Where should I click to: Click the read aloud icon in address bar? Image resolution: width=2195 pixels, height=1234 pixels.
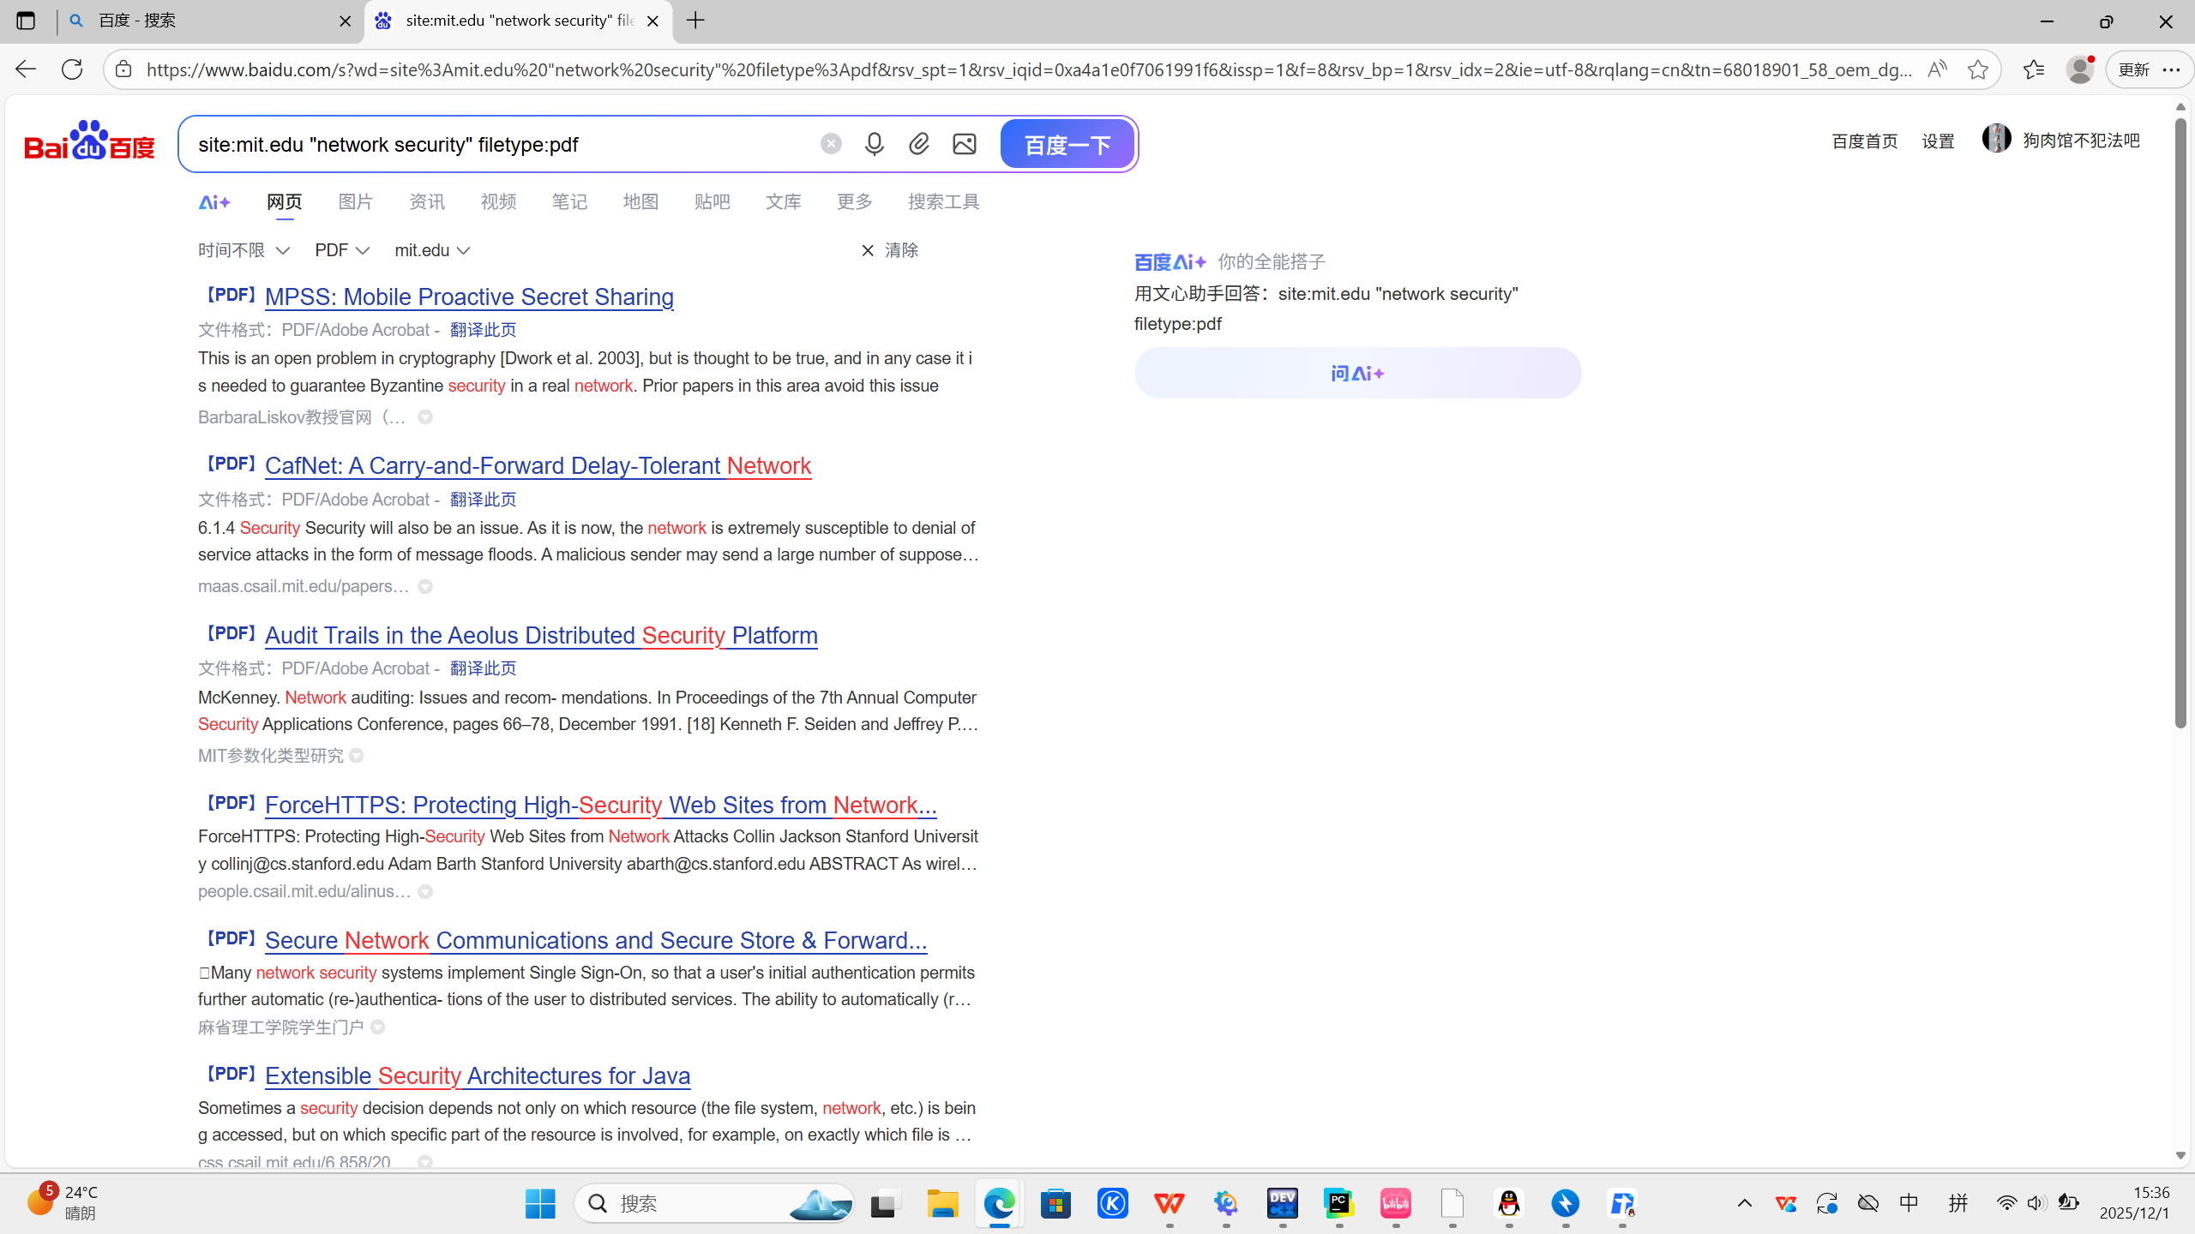1936,69
